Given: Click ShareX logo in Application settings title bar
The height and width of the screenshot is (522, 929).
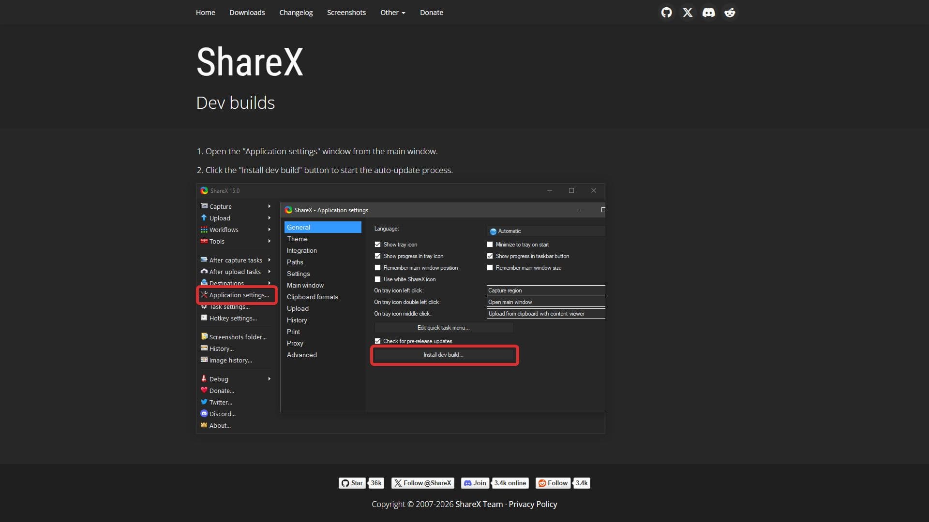Looking at the screenshot, I should 288,210.
